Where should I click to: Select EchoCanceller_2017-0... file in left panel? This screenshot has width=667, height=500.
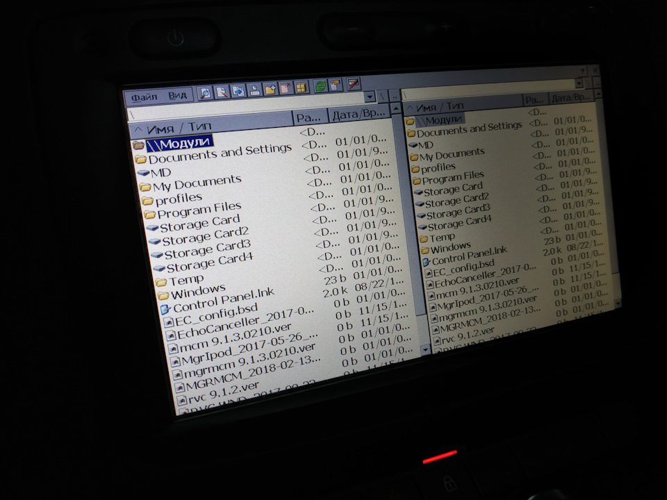[x=246, y=323]
